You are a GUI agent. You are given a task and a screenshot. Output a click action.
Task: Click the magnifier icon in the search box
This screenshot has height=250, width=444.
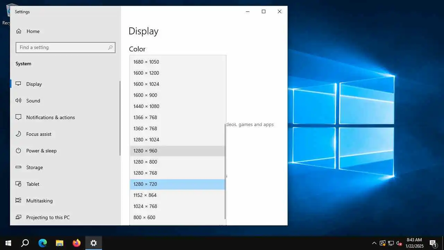pos(110,48)
